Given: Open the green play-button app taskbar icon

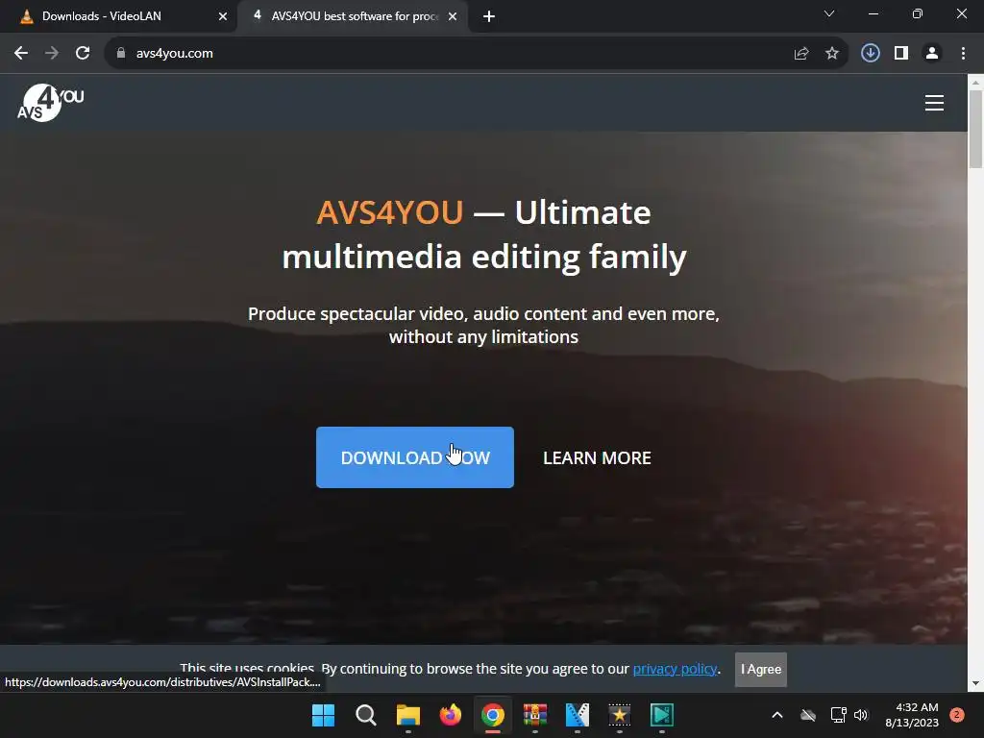Looking at the screenshot, I should point(661,715).
